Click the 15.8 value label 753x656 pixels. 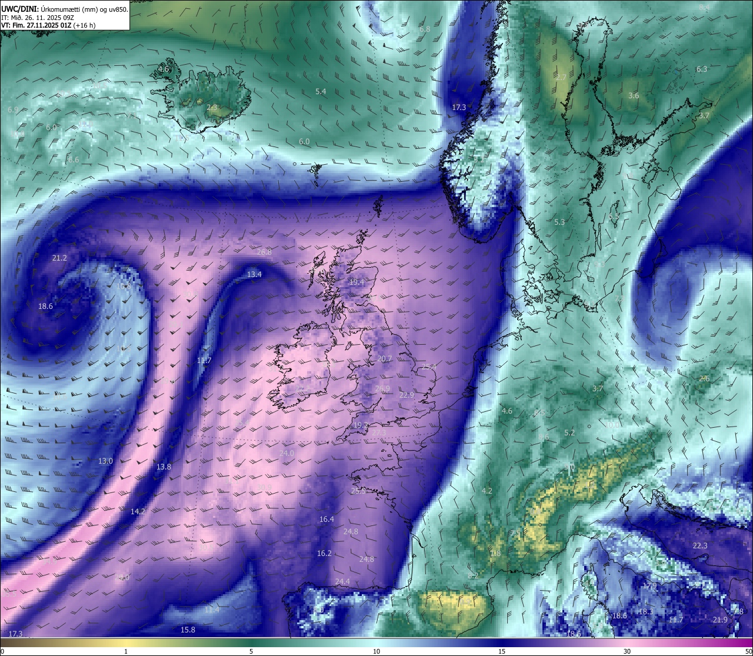click(x=188, y=630)
